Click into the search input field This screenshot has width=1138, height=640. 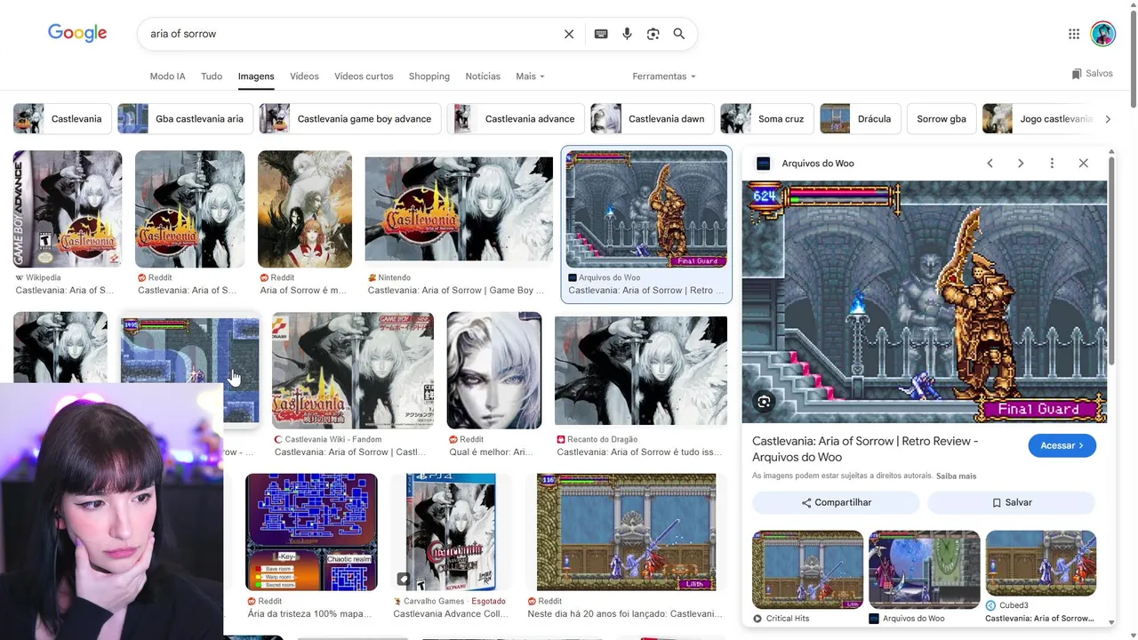[x=351, y=34]
